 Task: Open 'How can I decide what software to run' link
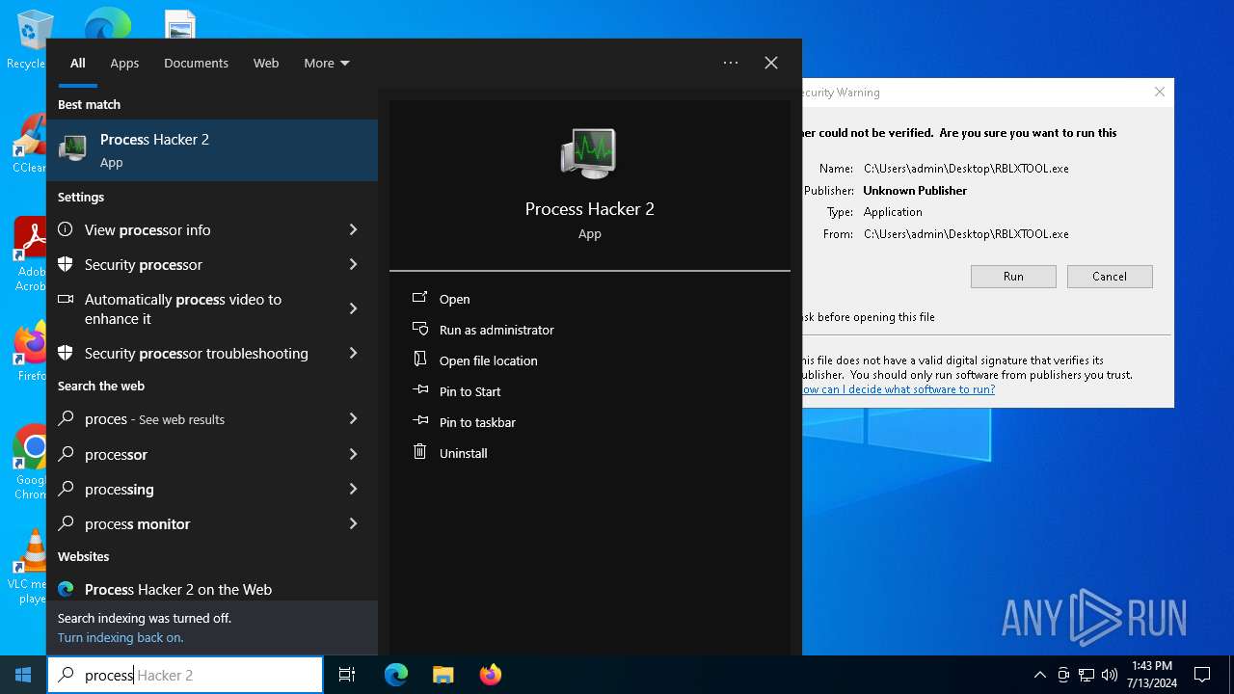click(899, 389)
